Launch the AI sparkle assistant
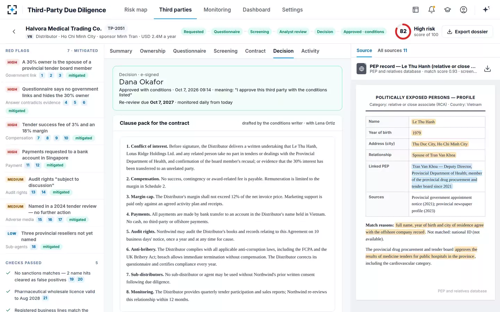The width and height of the screenshot is (500, 312). (x=486, y=9)
